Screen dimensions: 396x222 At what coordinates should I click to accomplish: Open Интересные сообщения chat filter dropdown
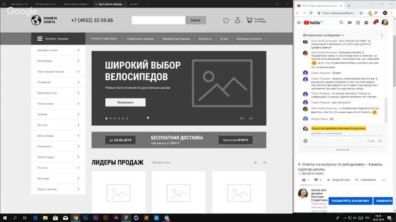323,35
